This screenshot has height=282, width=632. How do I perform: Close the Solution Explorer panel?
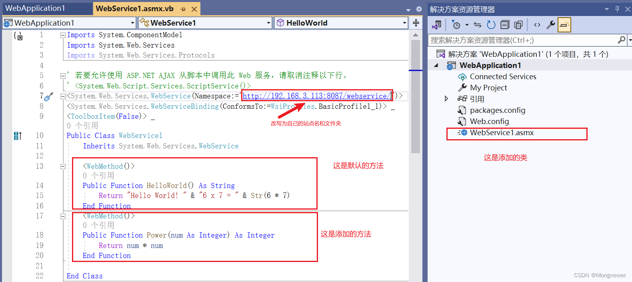tap(628, 9)
